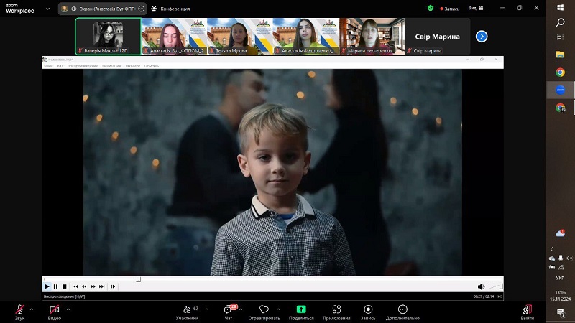Open the Windows Start menu
The width and height of the screenshot is (575, 323).
(560, 8)
